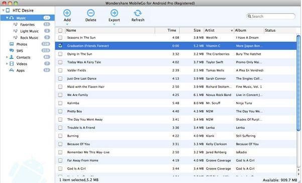
Task: Click the vertical scrollbar thumb
Action: 298,83
